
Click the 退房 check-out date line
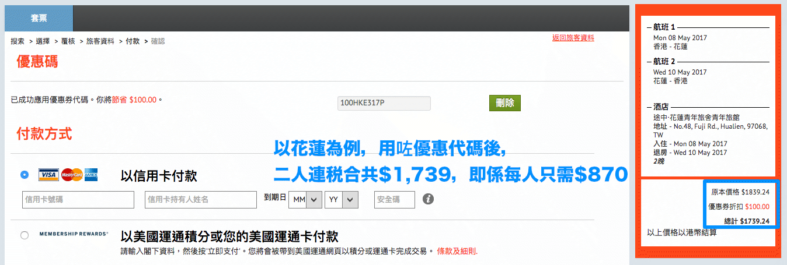(x=690, y=153)
